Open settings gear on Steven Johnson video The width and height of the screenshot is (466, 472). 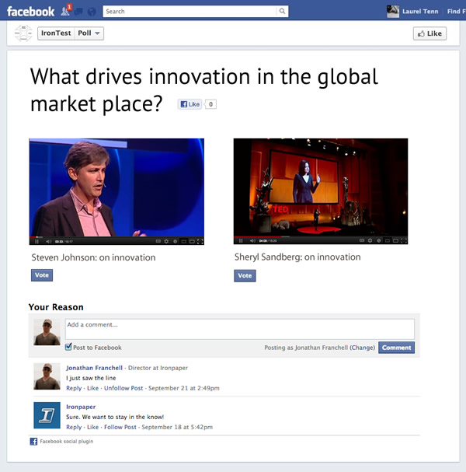[166, 241]
